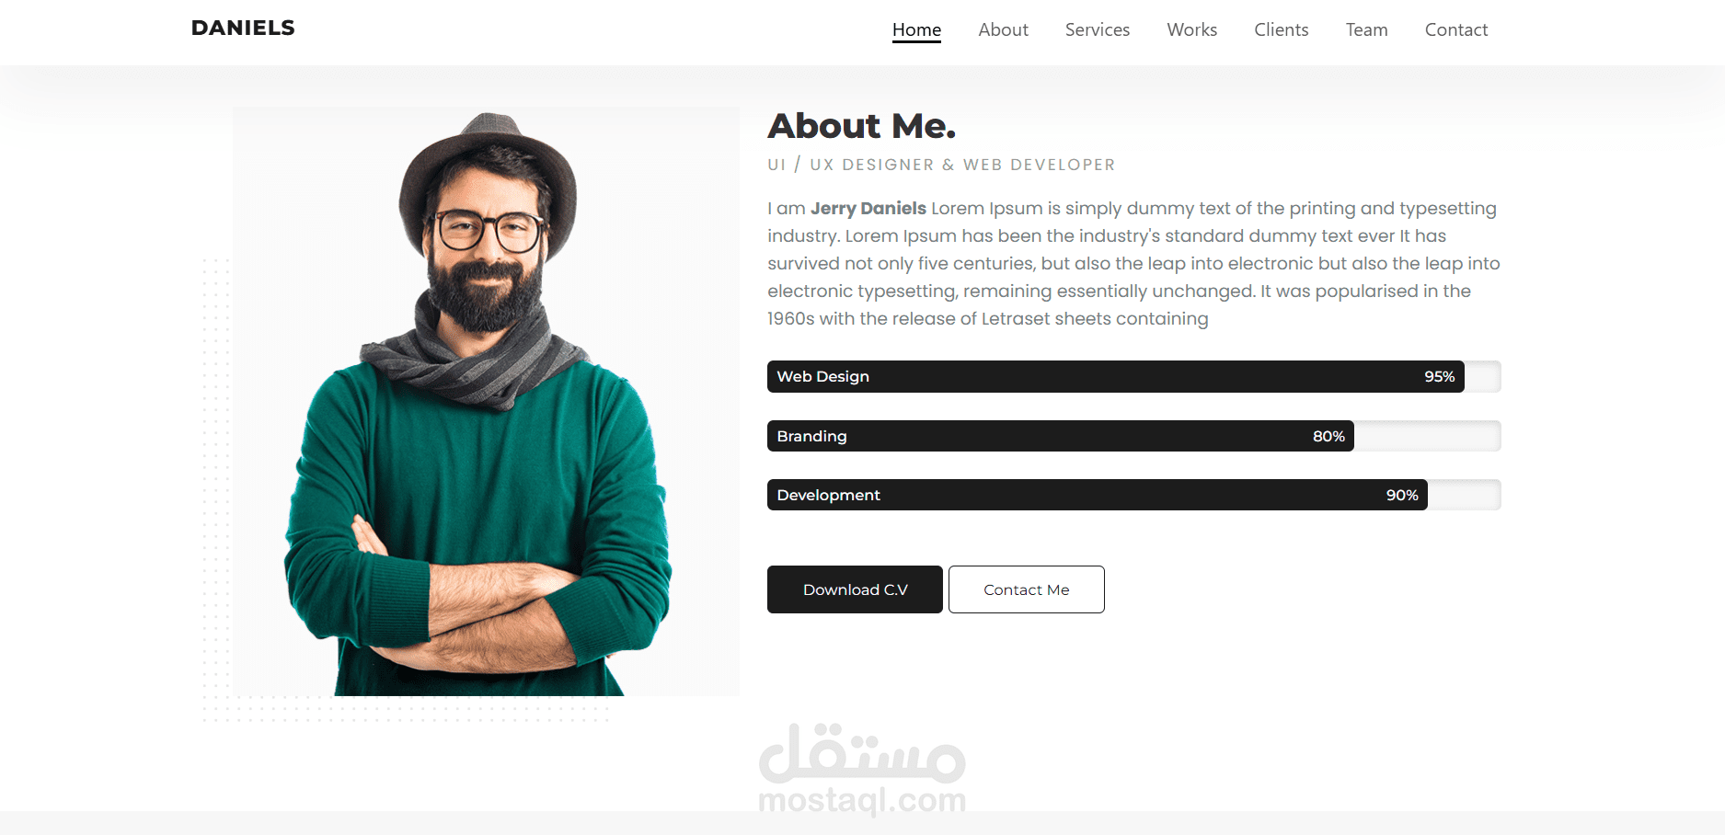The image size is (1725, 835).
Task: Click the portrait photo of Jerry Daniels
Action: (486, 402)
